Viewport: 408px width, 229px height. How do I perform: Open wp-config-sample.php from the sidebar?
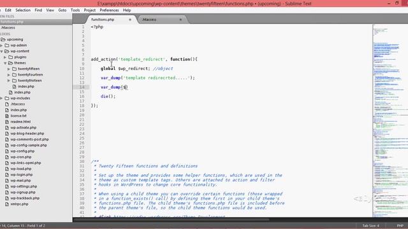tap(29, 145)
